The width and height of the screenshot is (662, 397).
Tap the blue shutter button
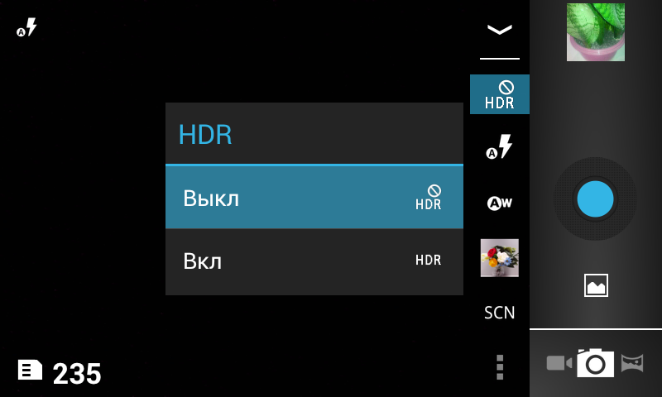click(595, 198)
